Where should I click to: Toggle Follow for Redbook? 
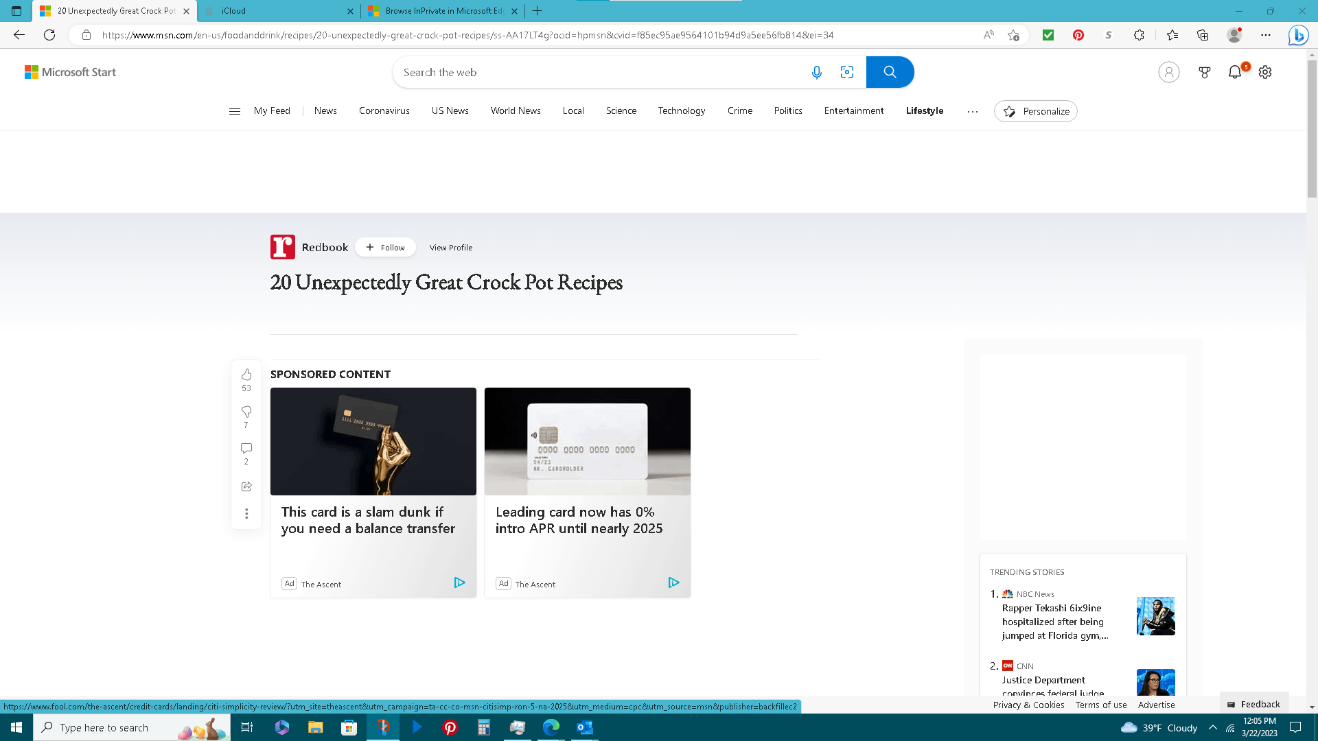(x=385, y=248)
